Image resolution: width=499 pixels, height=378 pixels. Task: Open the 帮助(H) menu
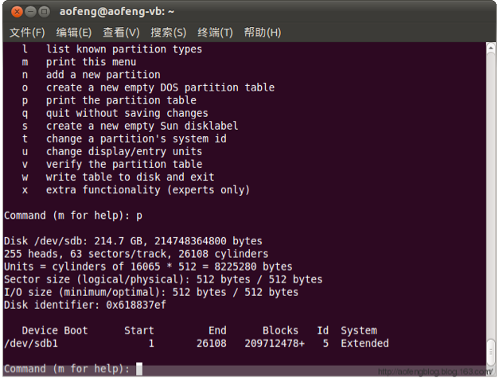[x=263, y=32]
